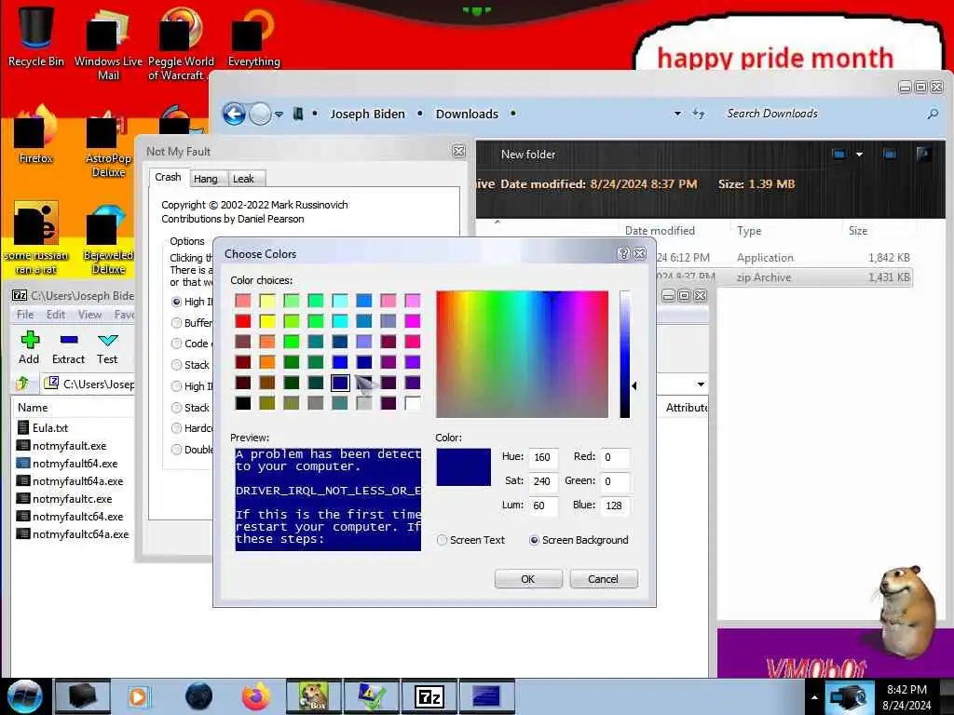Expand 7-Zip address path dropdown
954x715 pixels.
click(701, 384)
